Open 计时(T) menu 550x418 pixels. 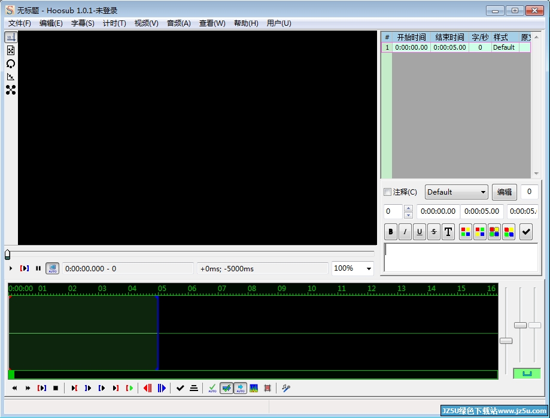pyautogui.click(x=114, y=23)
